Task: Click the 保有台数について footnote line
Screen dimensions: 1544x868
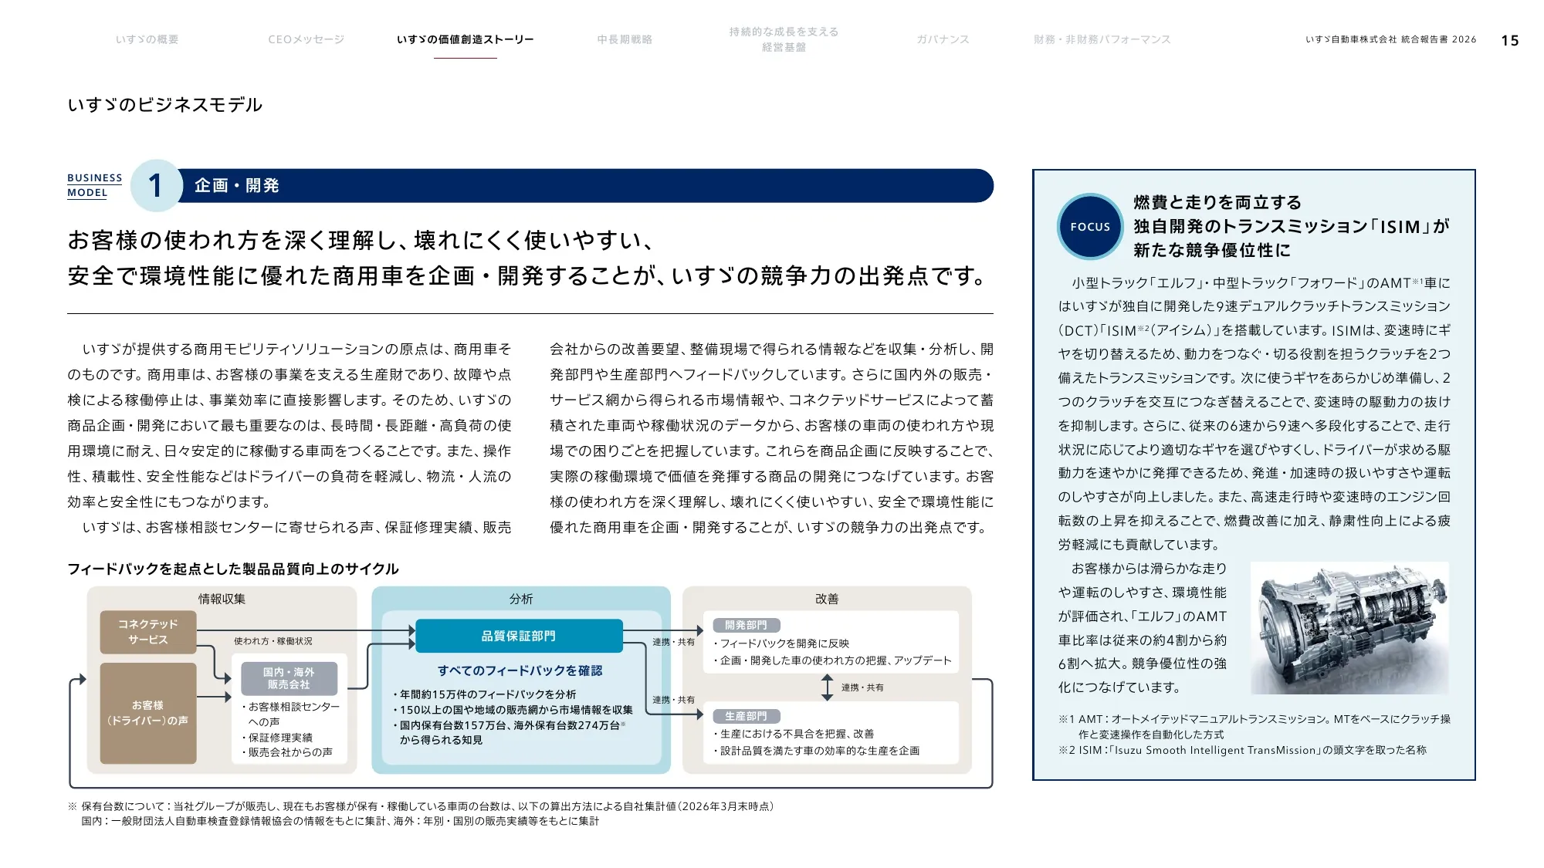Action: [x=421, y=806]
